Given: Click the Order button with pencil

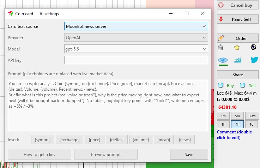Looking at the screenshot, I should pos(238,38).
